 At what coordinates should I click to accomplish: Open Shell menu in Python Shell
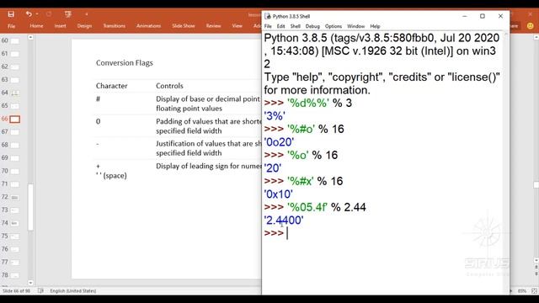296,26
